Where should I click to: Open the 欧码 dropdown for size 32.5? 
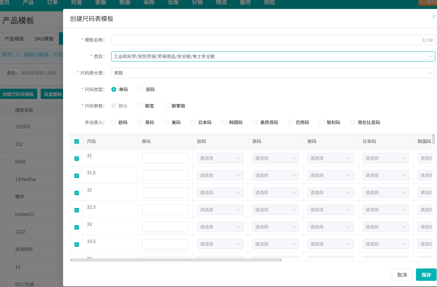pos(220,210)
